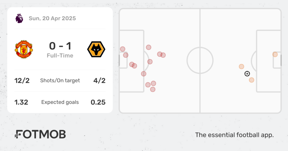Click Manchester United's 1.32 expected goals
The image size is (288, 151).
(21, 102)
